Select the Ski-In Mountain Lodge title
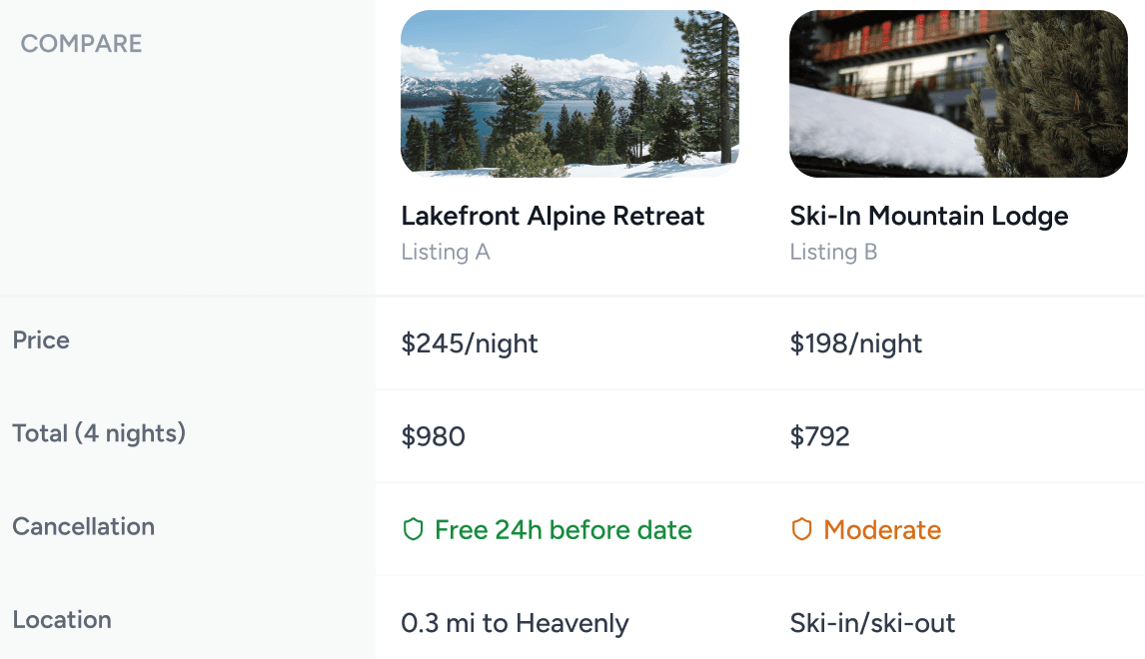 pos(929,216)
